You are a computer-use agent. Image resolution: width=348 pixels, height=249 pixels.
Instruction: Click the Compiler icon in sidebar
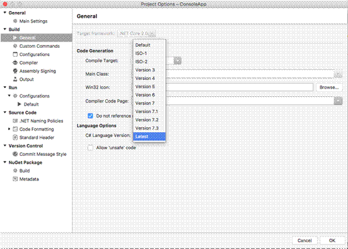15,63
